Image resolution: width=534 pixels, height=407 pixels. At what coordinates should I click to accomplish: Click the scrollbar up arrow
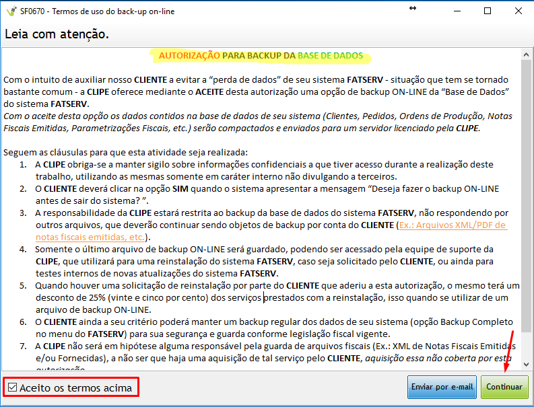coord(527,53)
